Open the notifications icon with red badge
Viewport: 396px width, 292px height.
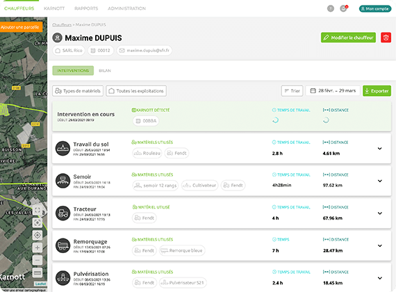[x=343, y=8]
